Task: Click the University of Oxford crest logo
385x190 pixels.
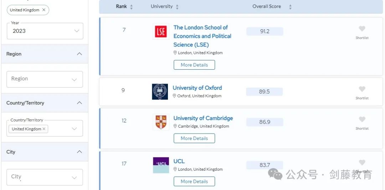Action: (160, 92)
